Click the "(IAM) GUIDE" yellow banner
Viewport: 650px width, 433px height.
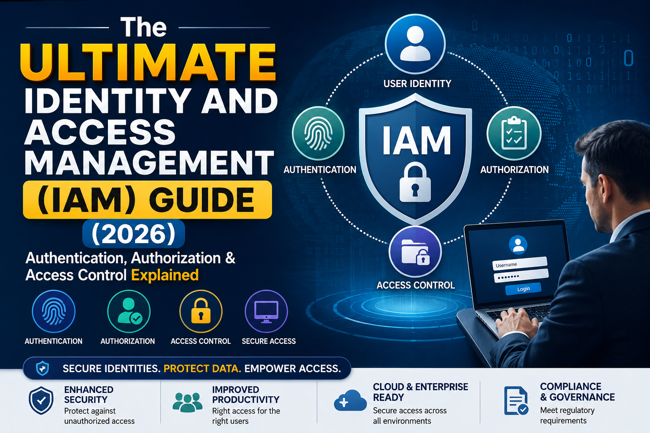tap(147, 200)
